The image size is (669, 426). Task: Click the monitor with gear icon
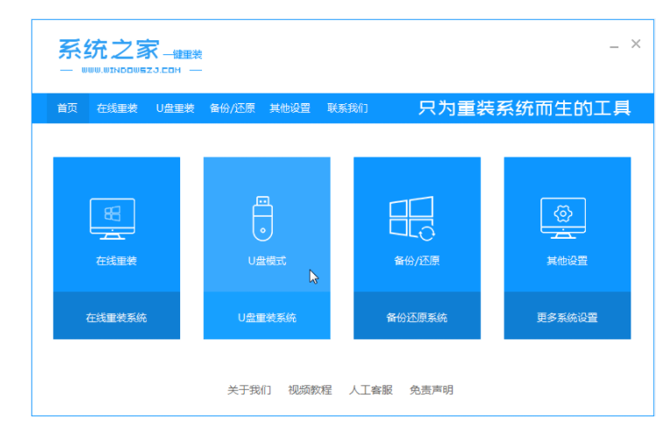pyautogui.click(x=563, y=218)
